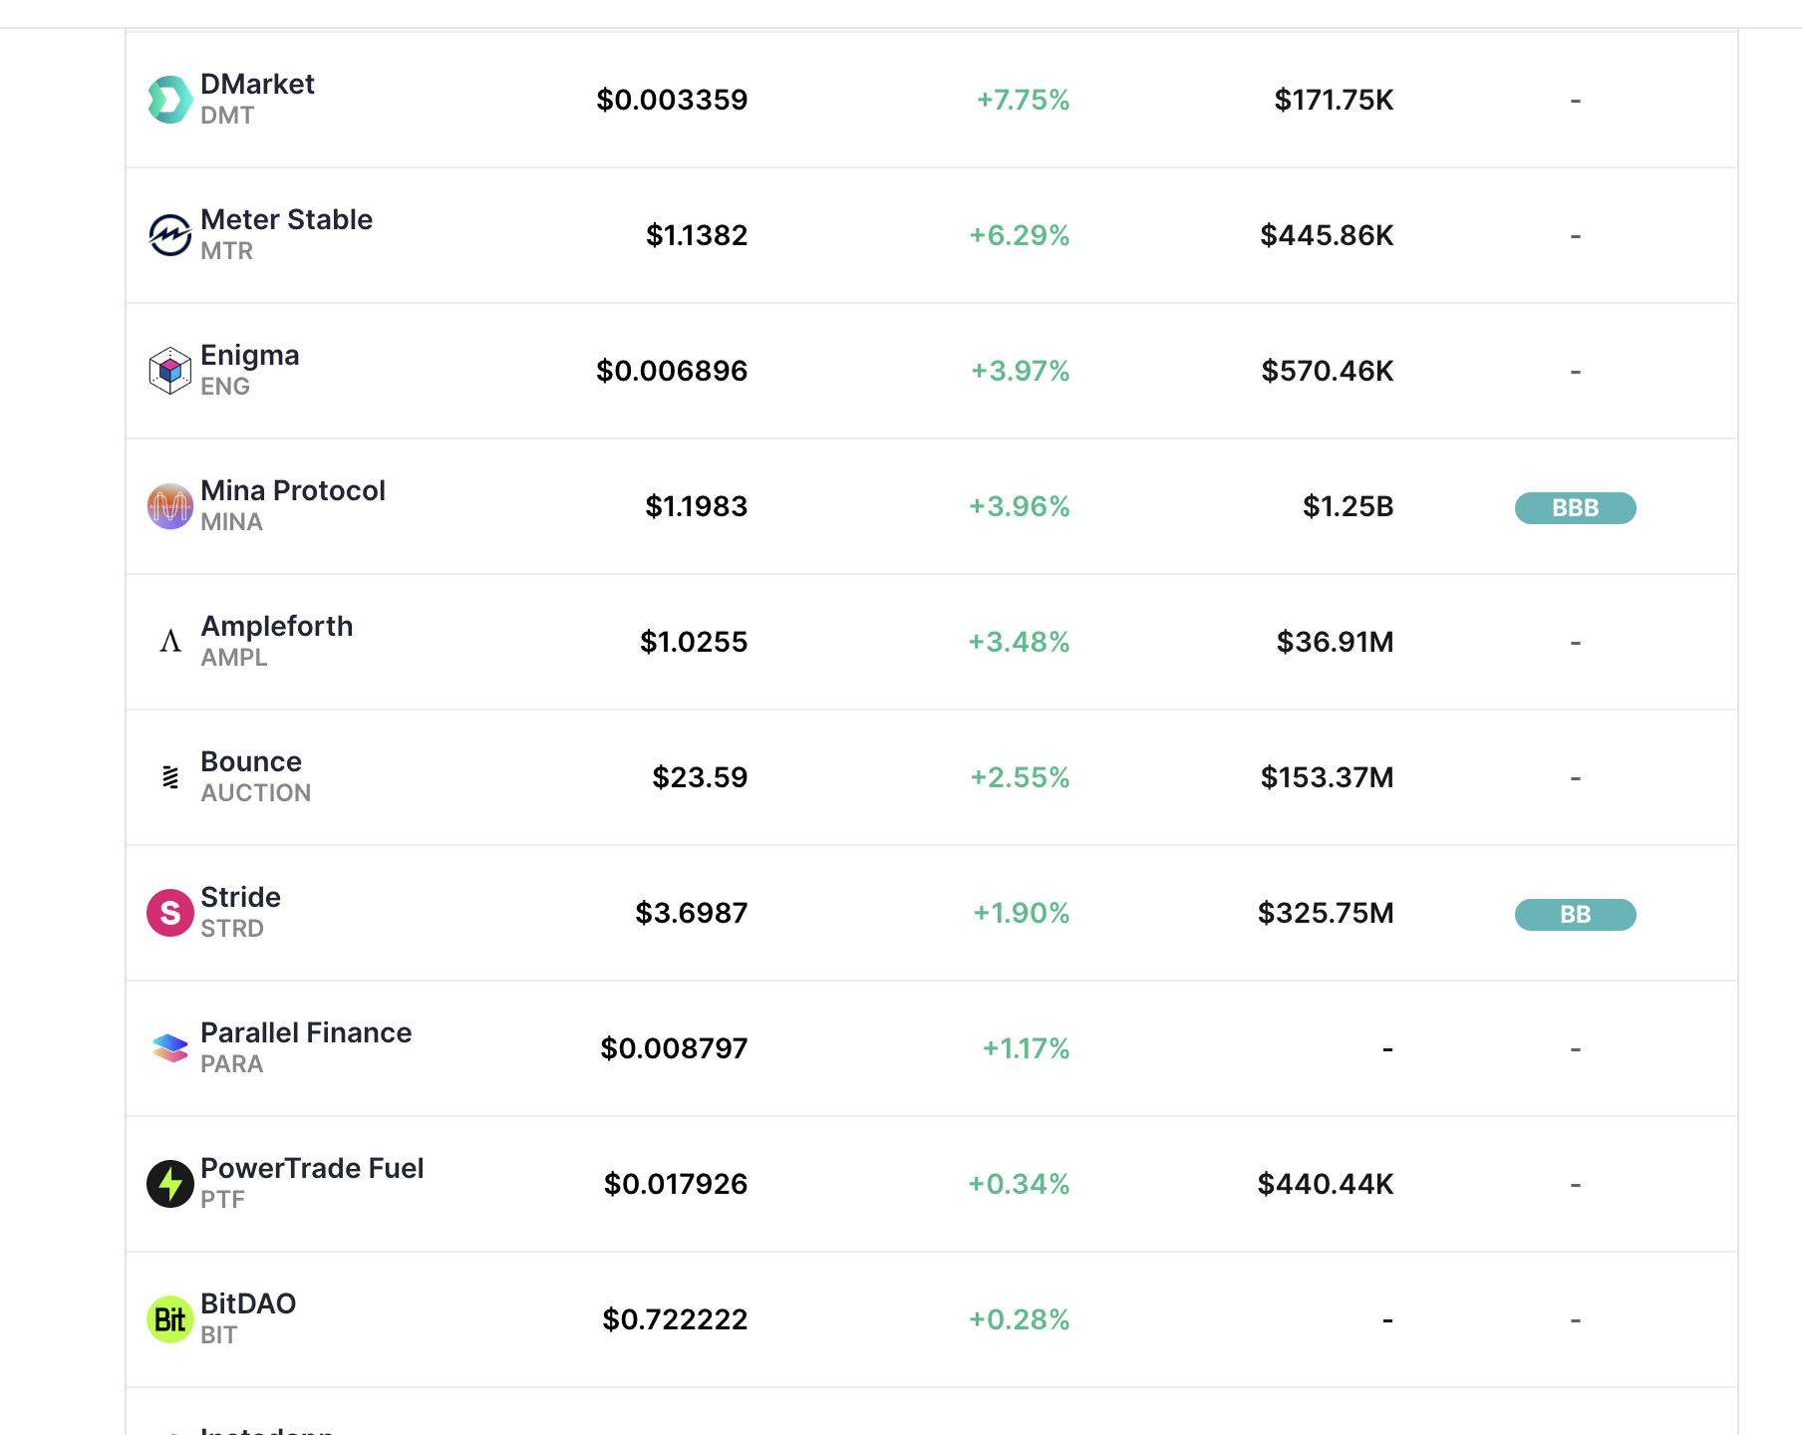
Task: Select the STRD ticker symbol
Action: [x=232, y=929]
